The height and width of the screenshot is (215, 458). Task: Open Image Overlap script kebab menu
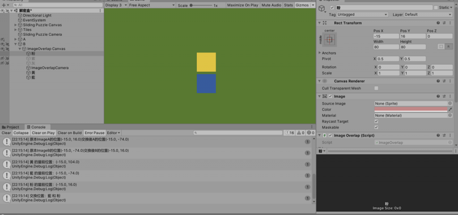coord(450,136)
